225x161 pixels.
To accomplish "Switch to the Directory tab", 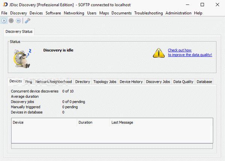I will (x=82, y=82).
